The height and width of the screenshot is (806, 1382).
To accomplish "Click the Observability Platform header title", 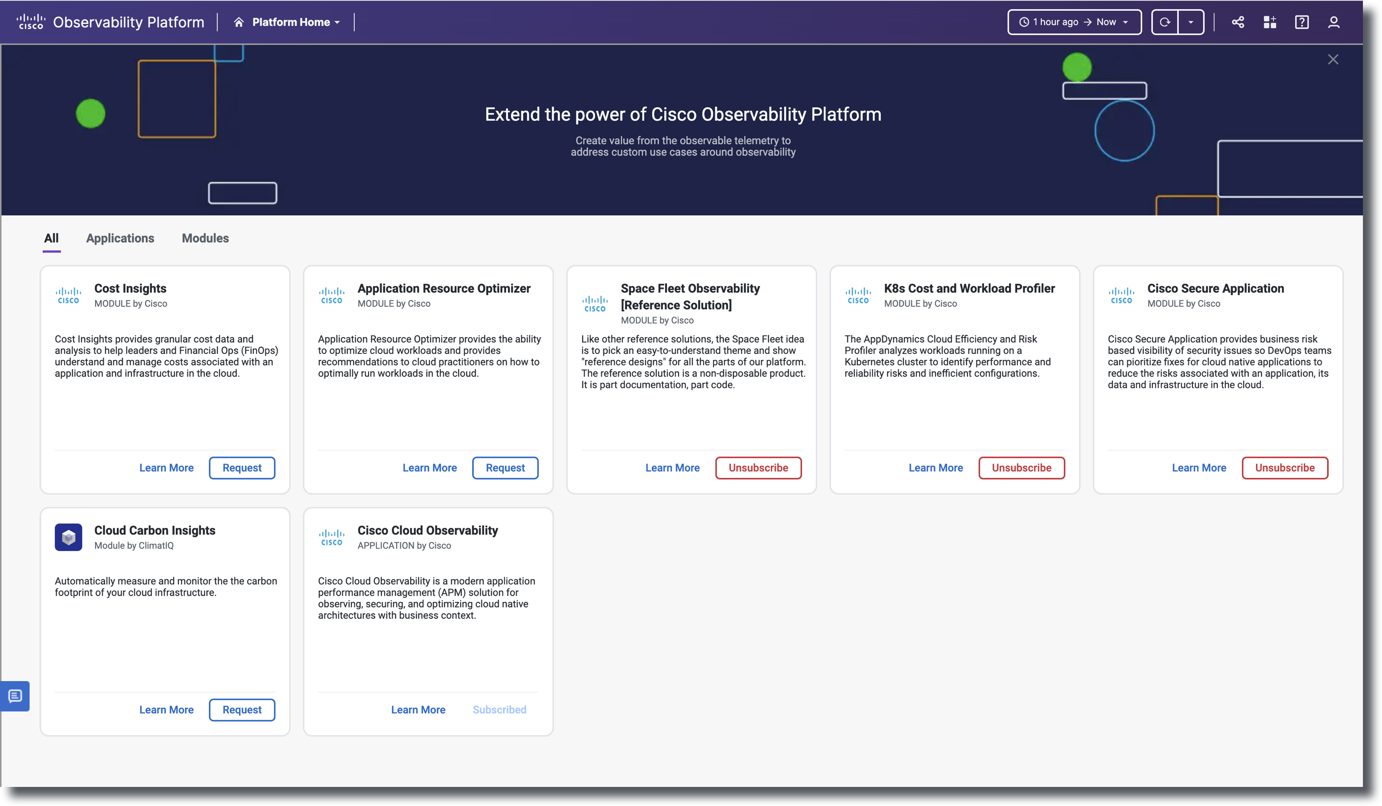I will pos(128,22).
